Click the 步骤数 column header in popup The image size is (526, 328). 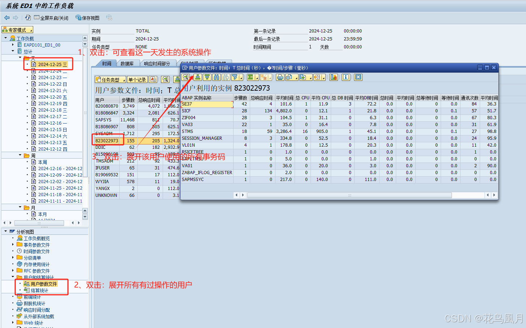240,98
